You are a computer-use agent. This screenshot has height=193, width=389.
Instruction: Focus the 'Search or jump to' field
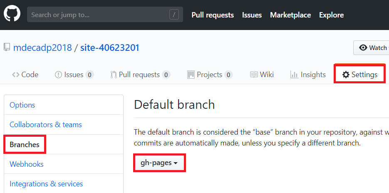105,15
